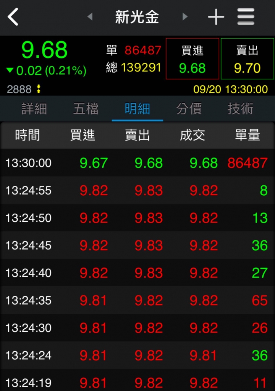Tap the green down-triangle price change indicator
The width and height of the screenshot is (275, 391).
tap(10, 70)
